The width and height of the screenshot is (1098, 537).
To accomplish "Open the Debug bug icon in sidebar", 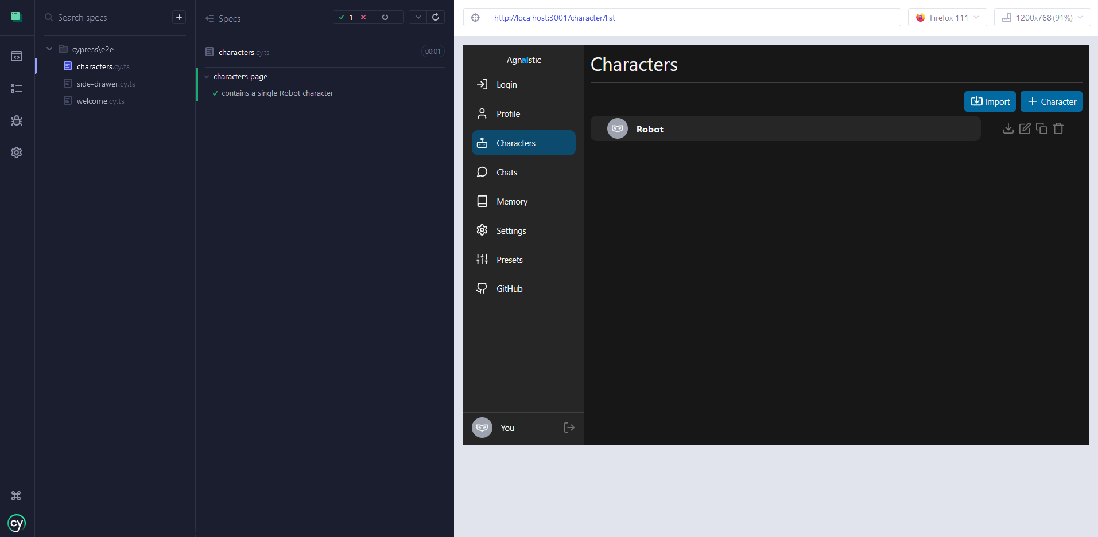I will [17, 120].
